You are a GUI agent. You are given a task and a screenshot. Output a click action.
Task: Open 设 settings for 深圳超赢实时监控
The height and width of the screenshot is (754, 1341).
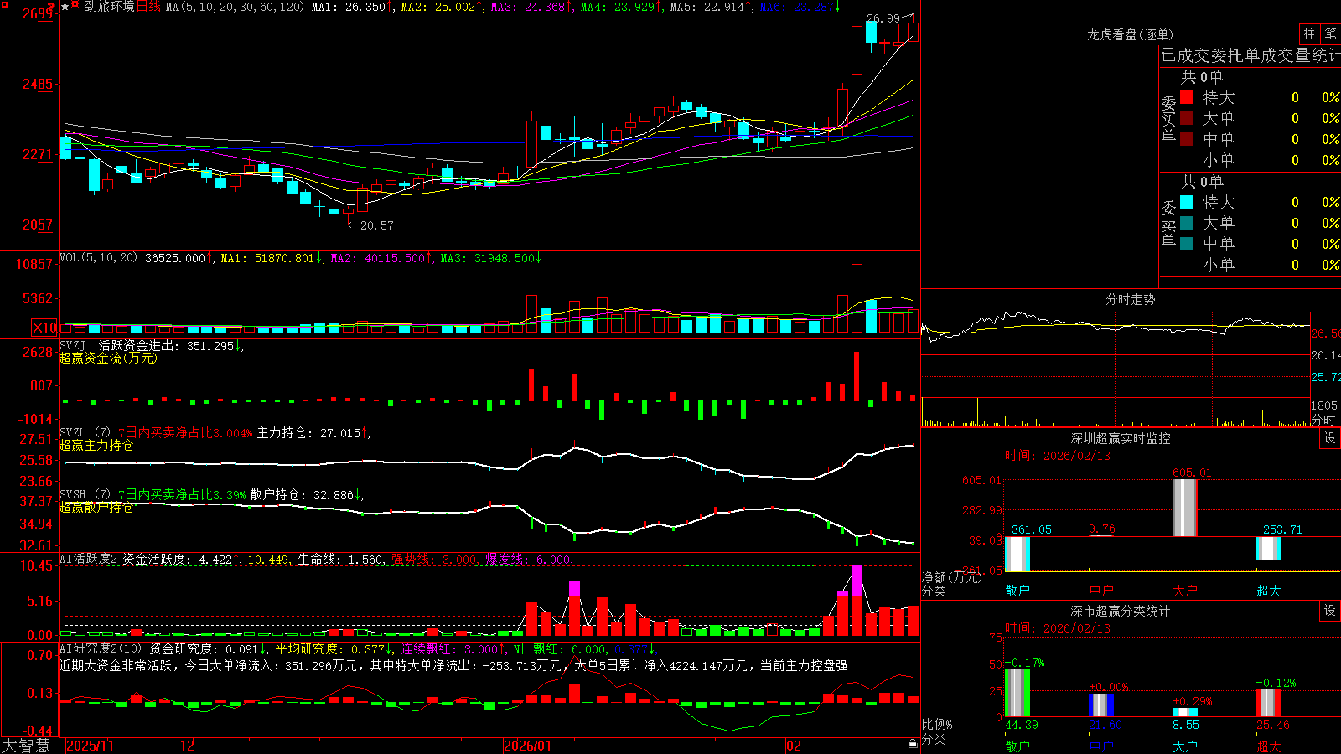tap(1330, 438)
